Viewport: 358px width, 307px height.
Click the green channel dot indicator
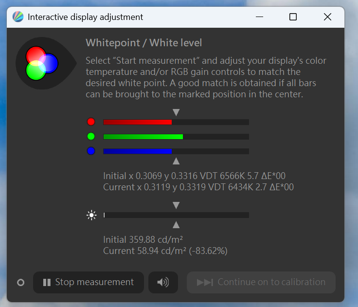click(x=91, y=136)
